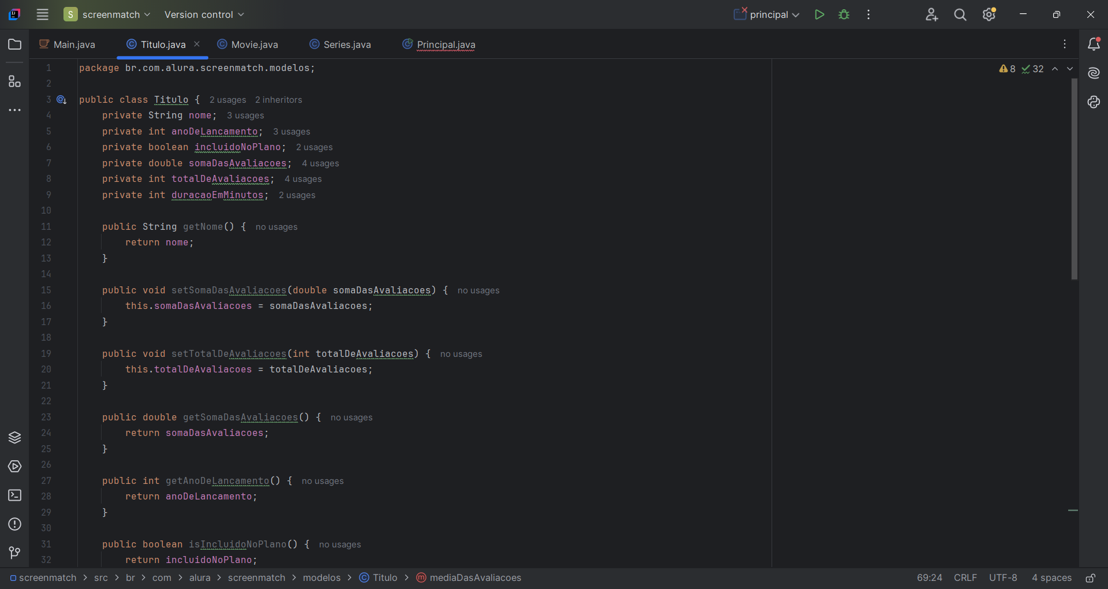Click 4 usages hint for somaDasAvaliacoes field
The width and height of the screenshot is (1108, 589).
click(x=320, y=163)
